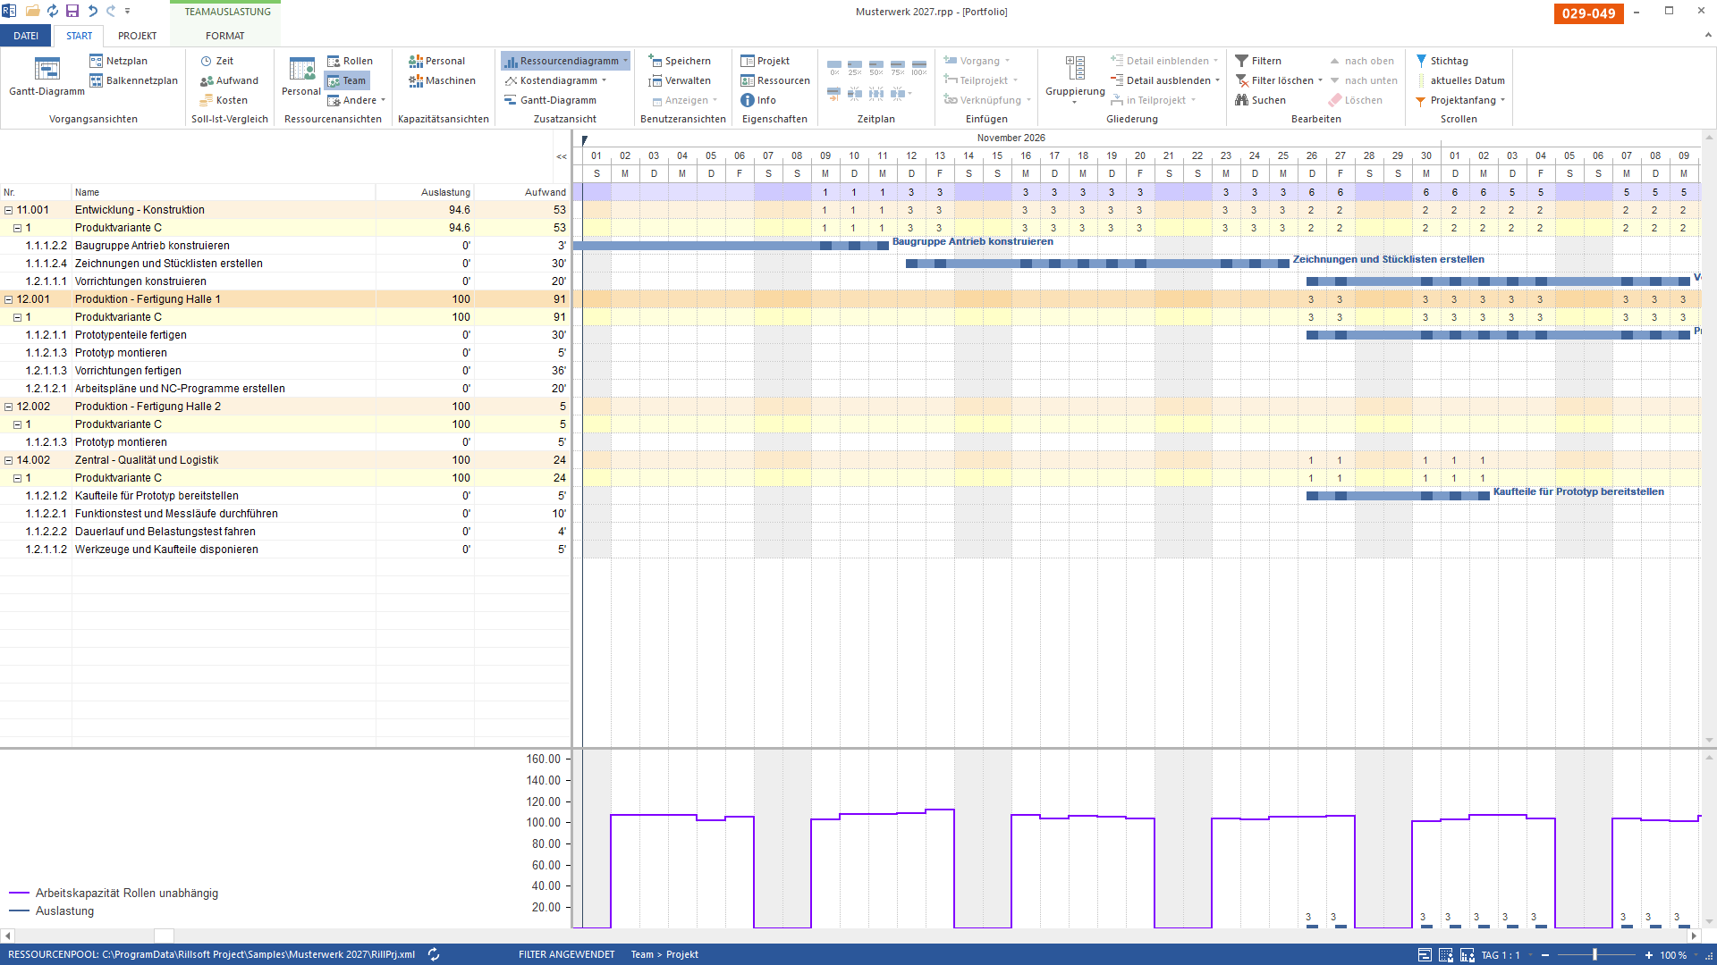1717x965 pixels.
Task: Collapse row 14.002 Zentral - Qualität und Logistik
Action: pos(8,460)
